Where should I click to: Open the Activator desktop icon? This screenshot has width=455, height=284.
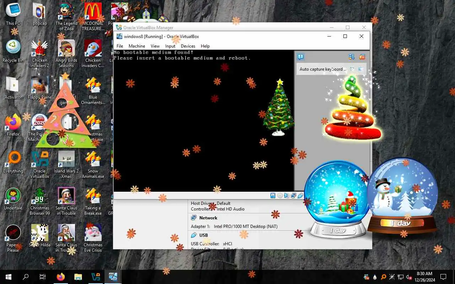(13, 88)
